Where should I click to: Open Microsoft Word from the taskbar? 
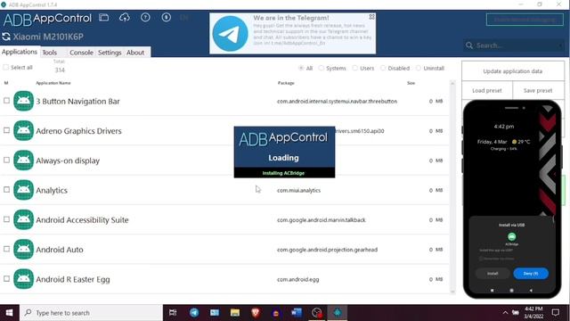(297, 313)
